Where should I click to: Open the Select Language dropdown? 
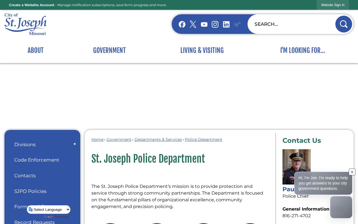pyautogui.click(x=49, y=209)
